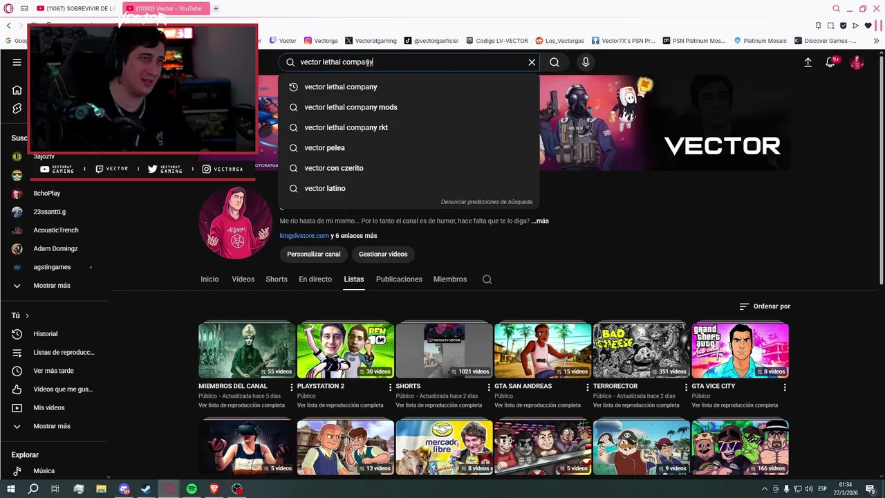The height and width of the screenshot is (498, 885).
Task: Open the account avatar menu
Action: tap(857, 62)
